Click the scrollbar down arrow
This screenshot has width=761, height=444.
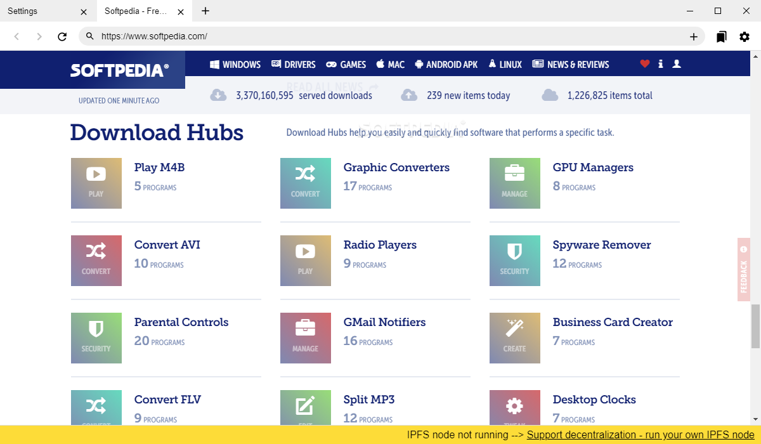[755, 420]
